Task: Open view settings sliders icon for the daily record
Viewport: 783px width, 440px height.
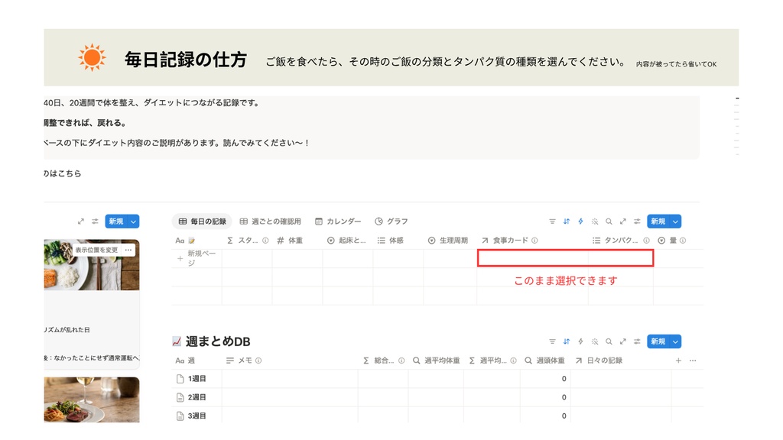Action: click(637, 222)
